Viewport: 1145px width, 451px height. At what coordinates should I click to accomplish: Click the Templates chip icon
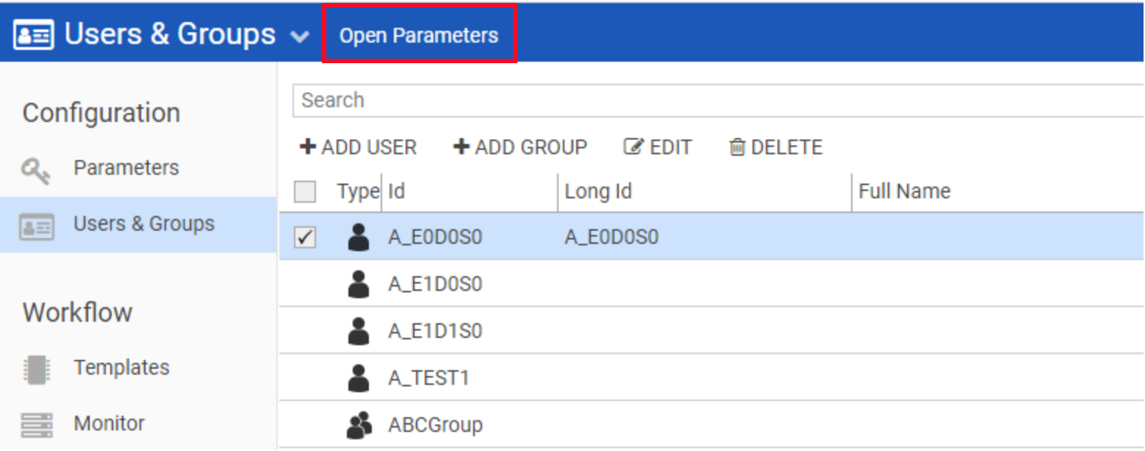(36, 369)
